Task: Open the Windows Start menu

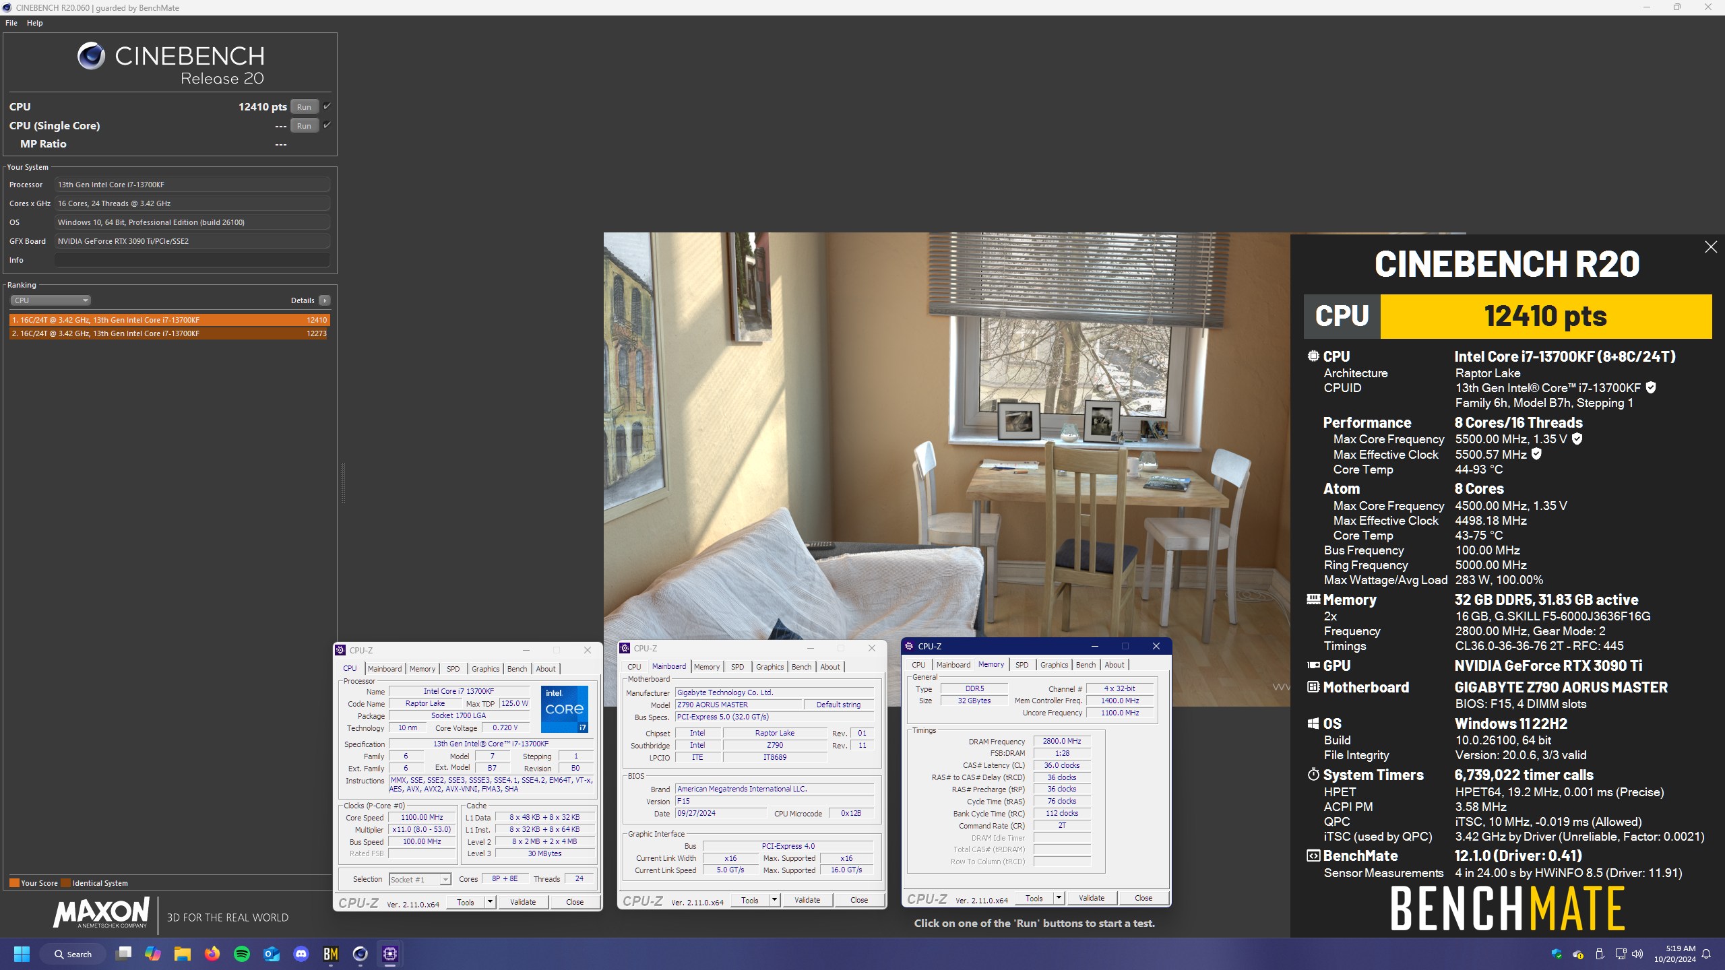Action: pos(22,954)
